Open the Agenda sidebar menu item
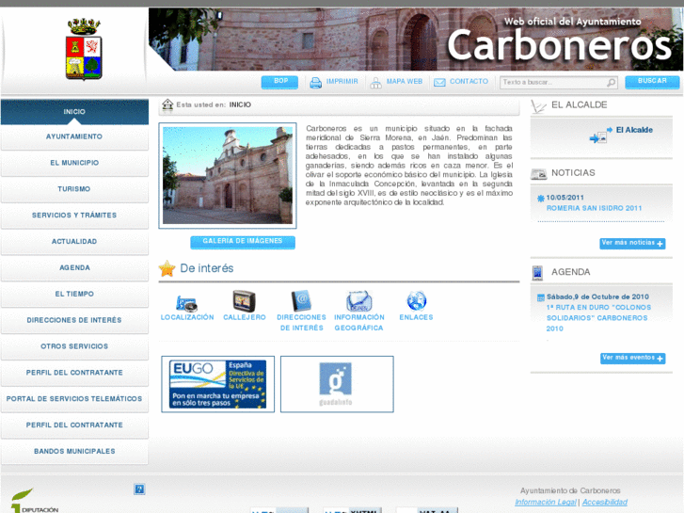Image resolution: width=684 pixels, height=513 pixels. click(x=74, y=268)
